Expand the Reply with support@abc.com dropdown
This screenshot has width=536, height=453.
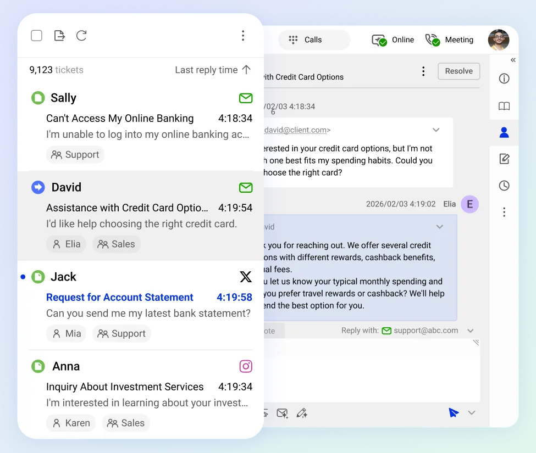[x=471, y=331]
